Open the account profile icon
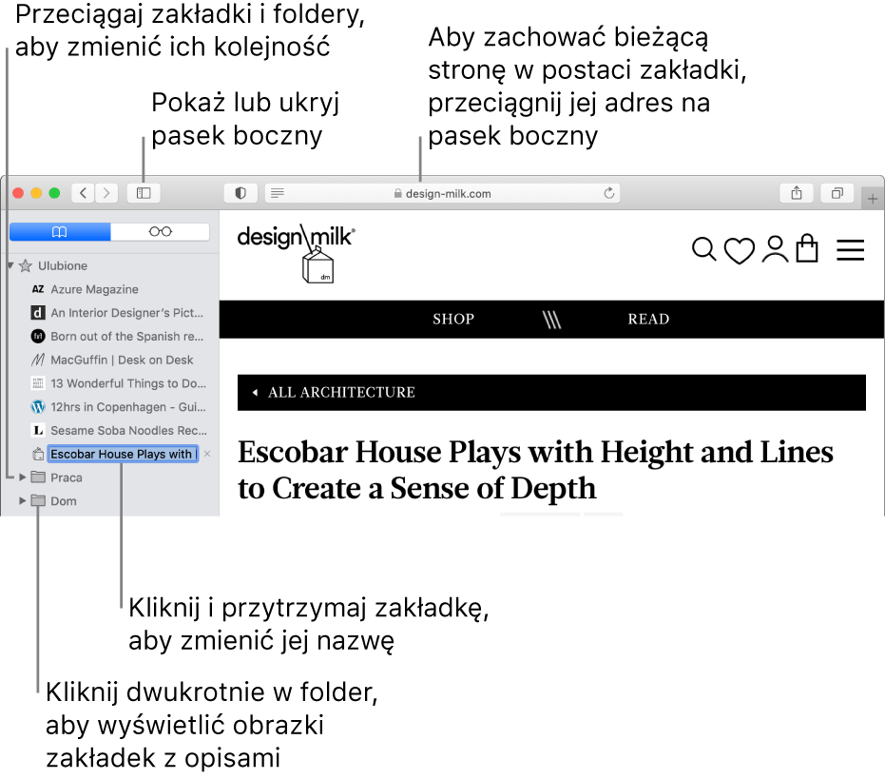 (x=775, y=249)
